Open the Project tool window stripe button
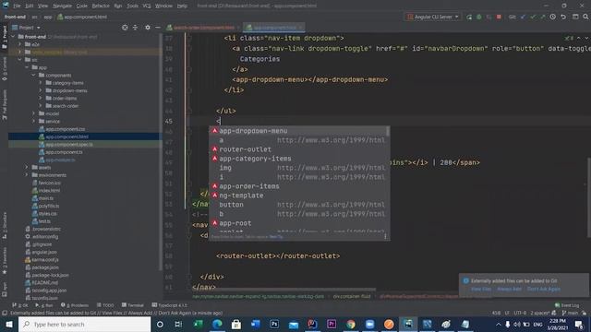The height and width of the screenshot is (332, 591). (x=4, y=37)
